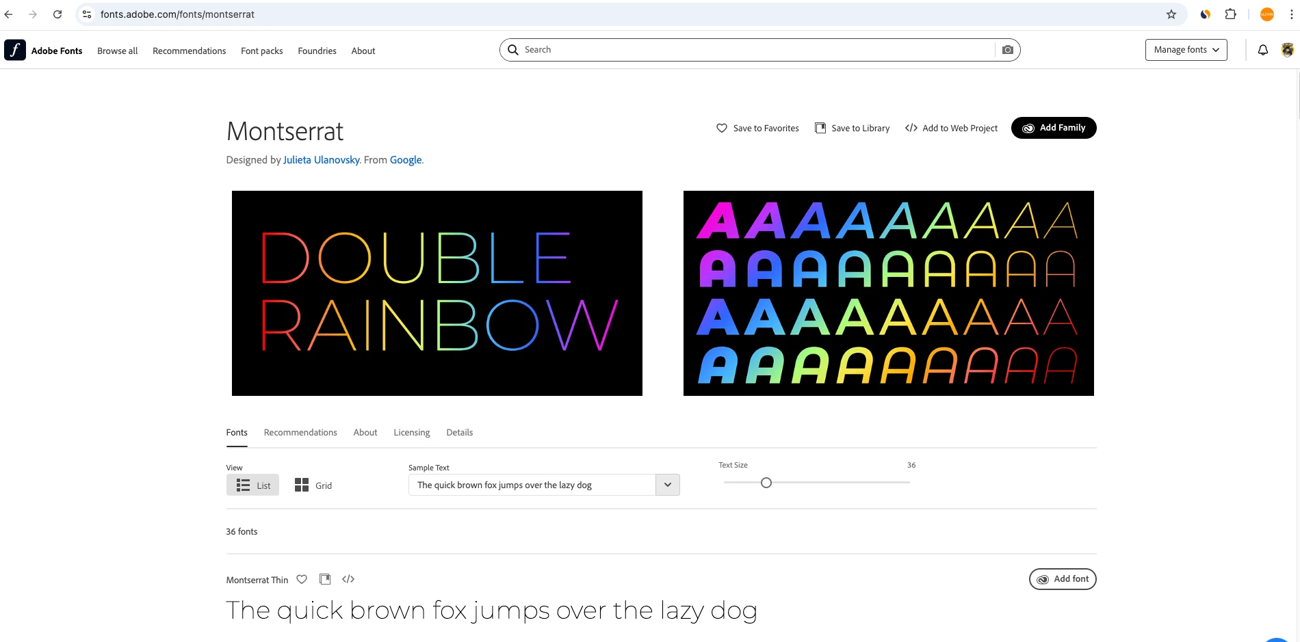
Task: Open designer Julieta Ulanovsky link
Action: tap(321, 160)
